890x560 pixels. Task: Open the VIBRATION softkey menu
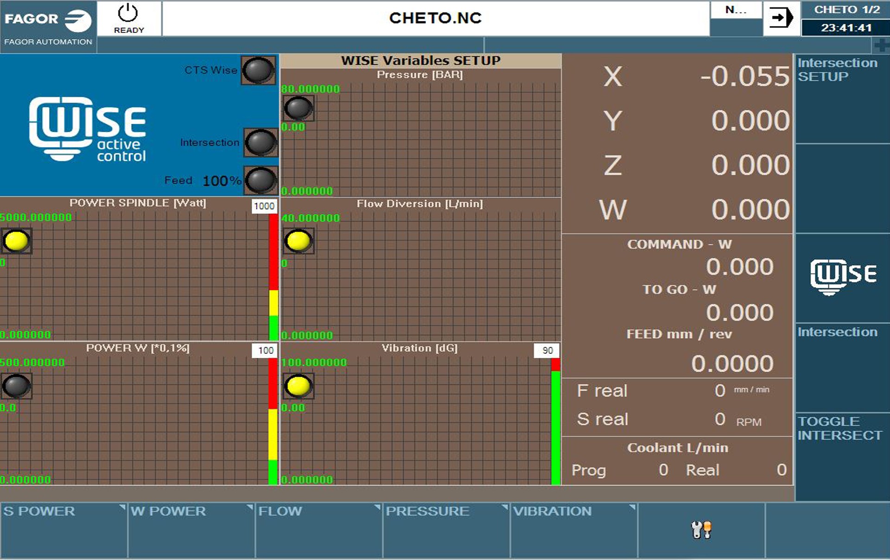coord(573,530)
